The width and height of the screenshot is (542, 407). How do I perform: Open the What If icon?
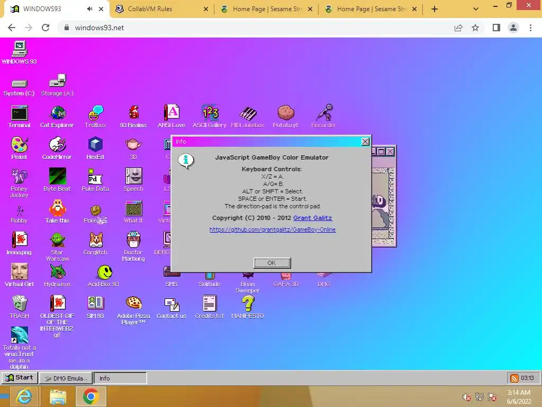click(x=133, y=212)
